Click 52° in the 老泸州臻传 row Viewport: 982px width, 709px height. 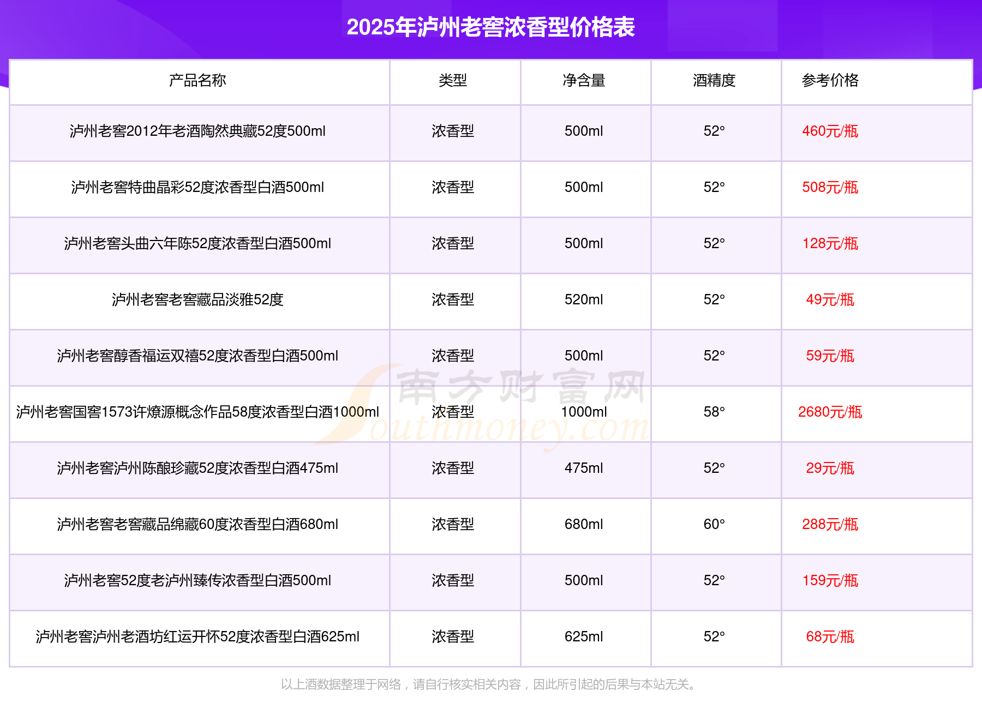click(714, 581)
